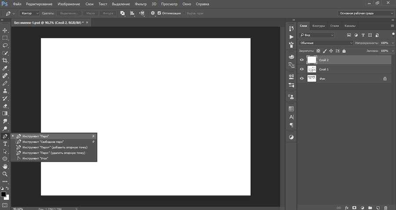Hide layer Слой 2 with eye icon
The image size is (396, 210).
click(x=302, y=60)
